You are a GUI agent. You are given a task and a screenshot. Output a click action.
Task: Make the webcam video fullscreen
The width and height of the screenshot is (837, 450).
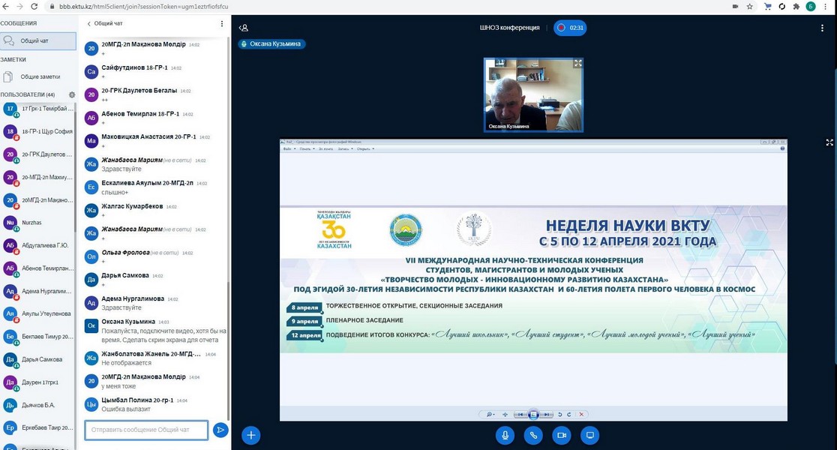(577, 63)
